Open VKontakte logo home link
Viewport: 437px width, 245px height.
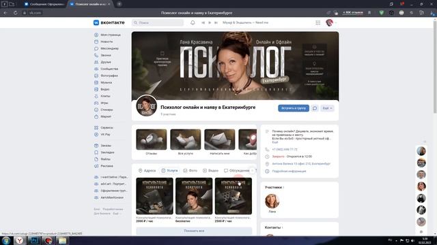[109, 22]
